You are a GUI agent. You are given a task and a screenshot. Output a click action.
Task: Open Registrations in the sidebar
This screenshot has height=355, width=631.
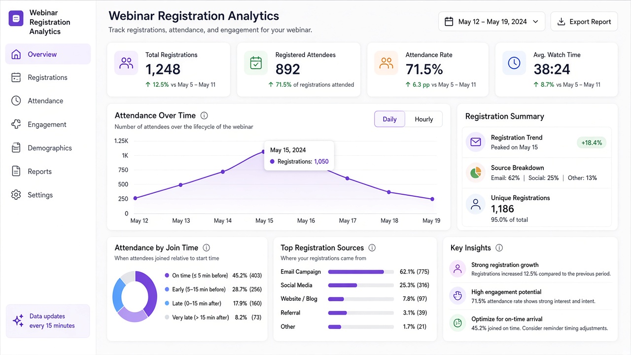tap(48, 77)
